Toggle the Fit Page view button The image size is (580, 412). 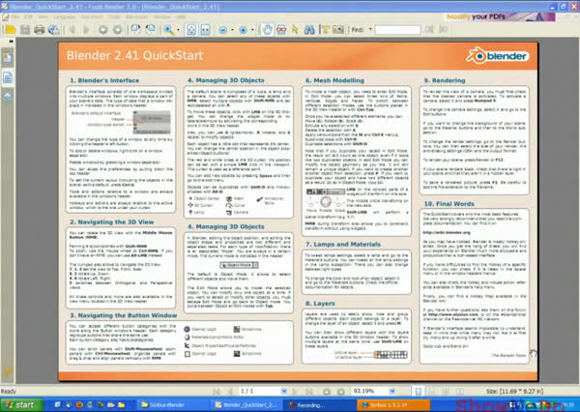191,30
